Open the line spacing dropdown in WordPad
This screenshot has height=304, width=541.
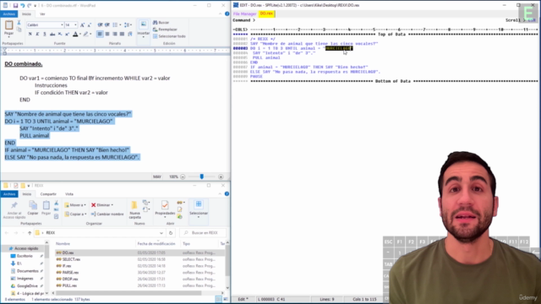point(128,24)
